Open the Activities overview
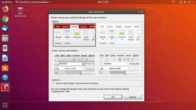196x110 pixels. (7, 2)
